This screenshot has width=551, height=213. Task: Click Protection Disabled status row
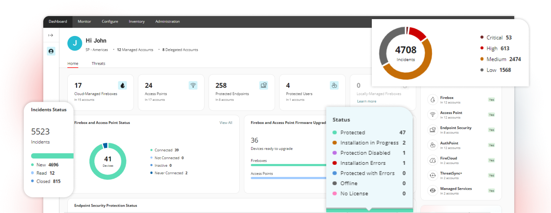tap(369, 153)
